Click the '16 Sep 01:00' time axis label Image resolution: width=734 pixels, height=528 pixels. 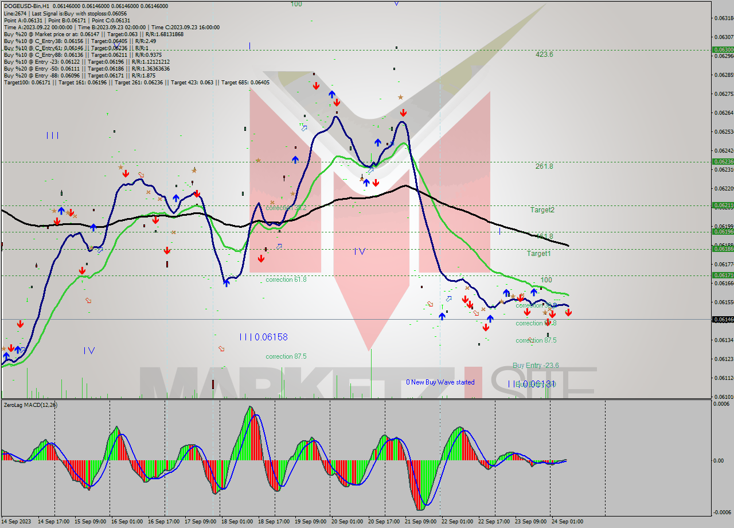click(127, 522)
